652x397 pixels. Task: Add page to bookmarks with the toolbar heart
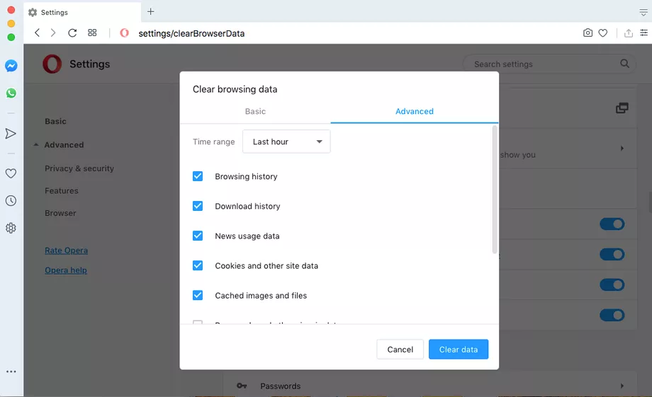coord(603,33)
